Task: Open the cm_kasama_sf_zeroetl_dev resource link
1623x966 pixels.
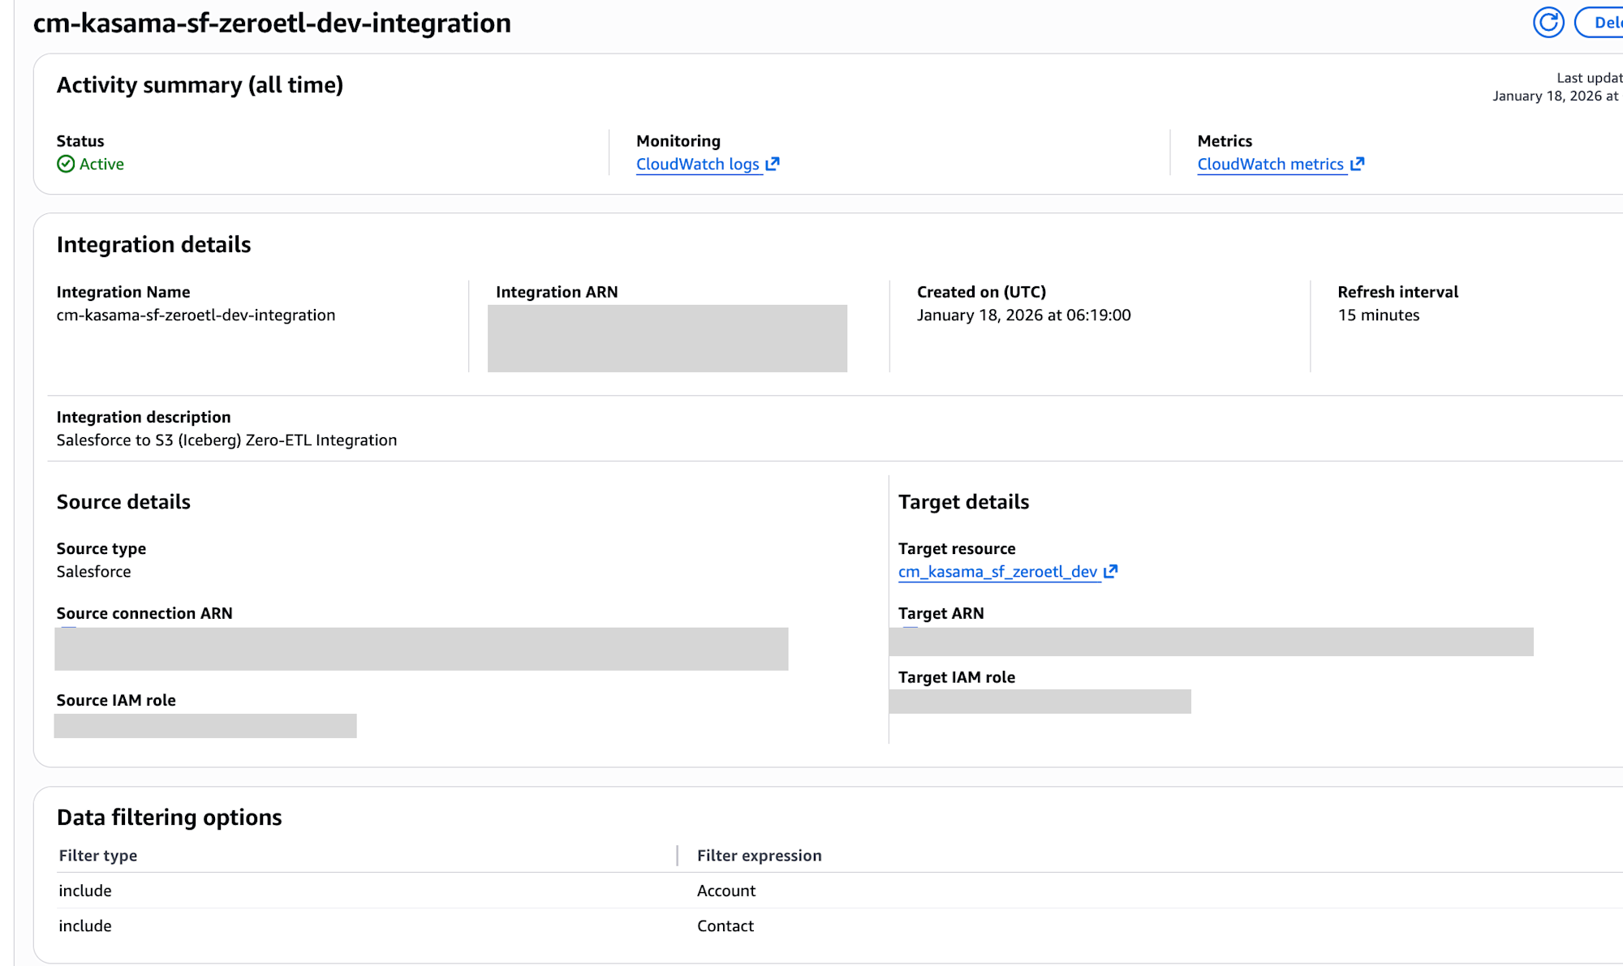Action: 999,571
